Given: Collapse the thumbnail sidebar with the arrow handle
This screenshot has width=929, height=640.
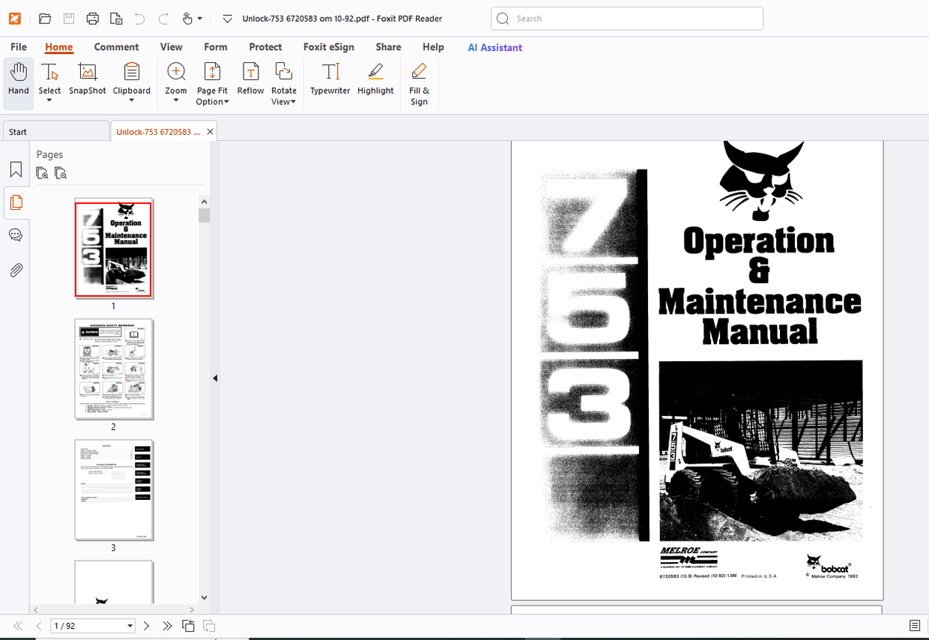Looking at the screenshot, I should (x=215, y=378).
